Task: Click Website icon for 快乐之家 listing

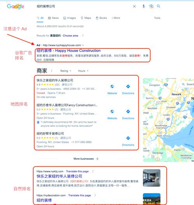Action: pyautogui.click(x=112, y=86)
